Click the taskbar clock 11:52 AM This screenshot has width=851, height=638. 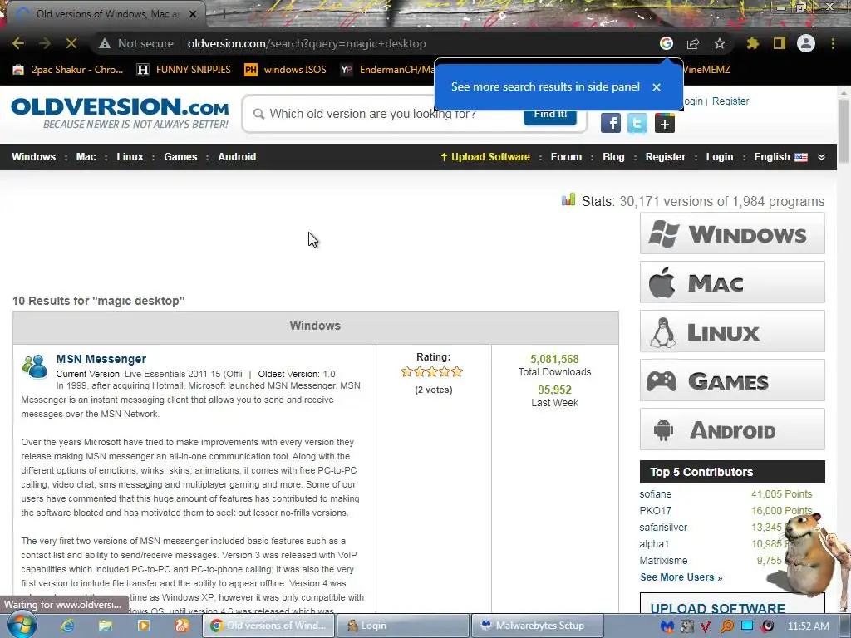click(809, 626)
